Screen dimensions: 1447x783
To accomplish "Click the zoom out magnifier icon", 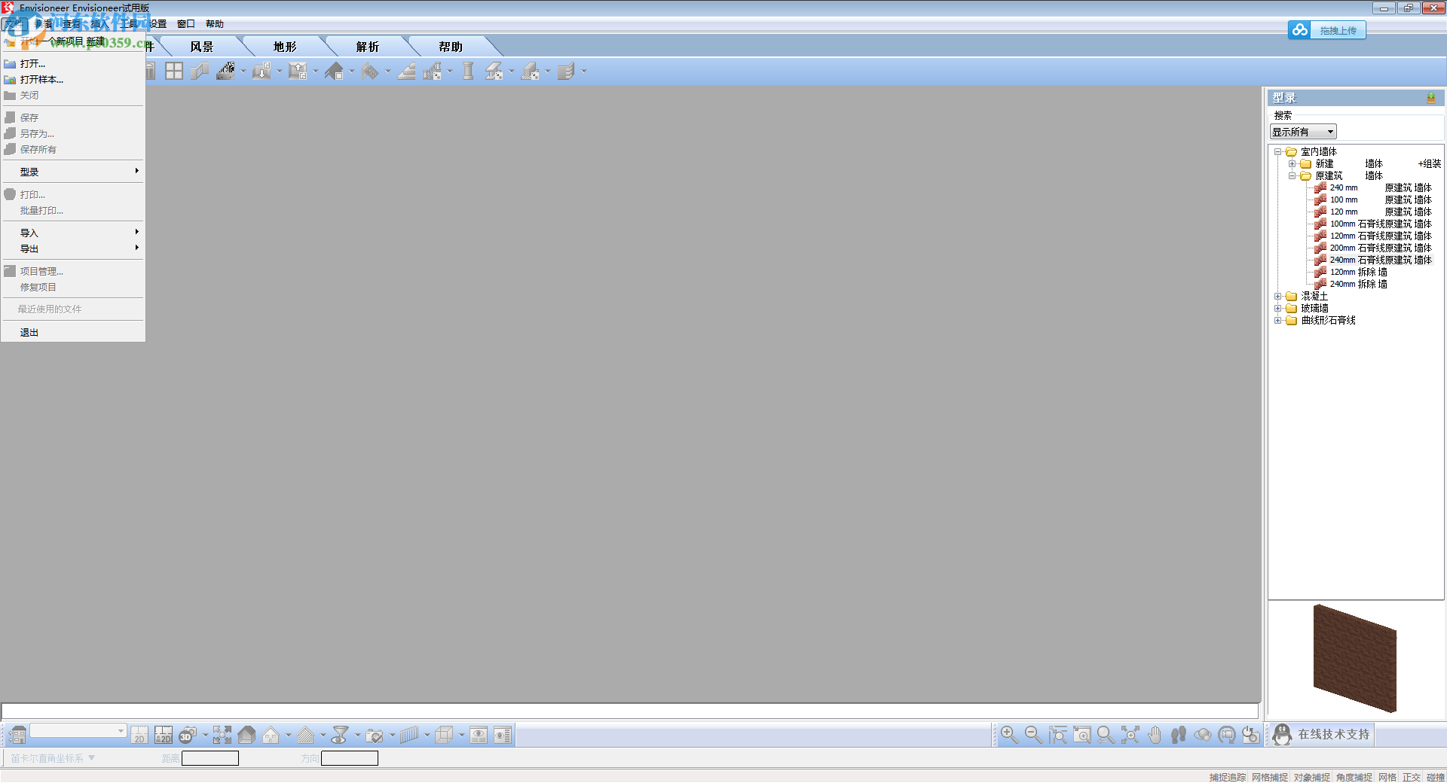I will pyautogui.click(x=1033, y=735).
